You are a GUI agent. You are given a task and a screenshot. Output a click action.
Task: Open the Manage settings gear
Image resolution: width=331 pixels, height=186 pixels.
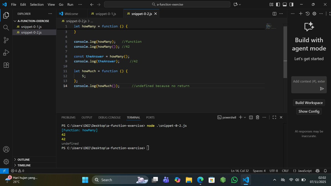point(6,161)
